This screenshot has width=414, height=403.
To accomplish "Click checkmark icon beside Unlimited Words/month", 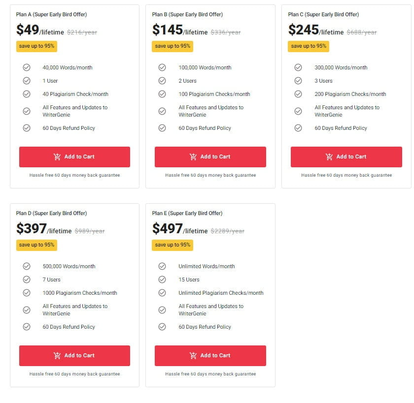I will tap(162, 266).
